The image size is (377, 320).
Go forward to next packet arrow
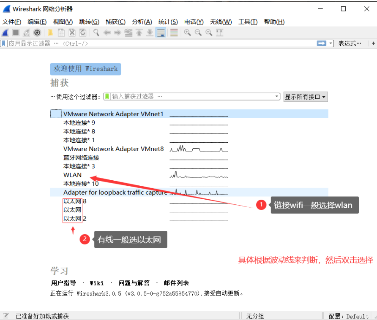(x=117, y=33)
